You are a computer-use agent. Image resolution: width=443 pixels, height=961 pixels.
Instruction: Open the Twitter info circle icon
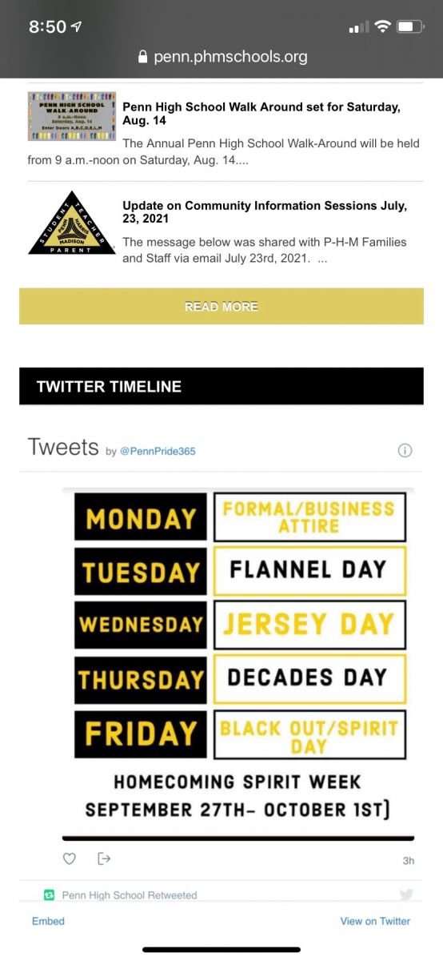click(x=405, y=450)
